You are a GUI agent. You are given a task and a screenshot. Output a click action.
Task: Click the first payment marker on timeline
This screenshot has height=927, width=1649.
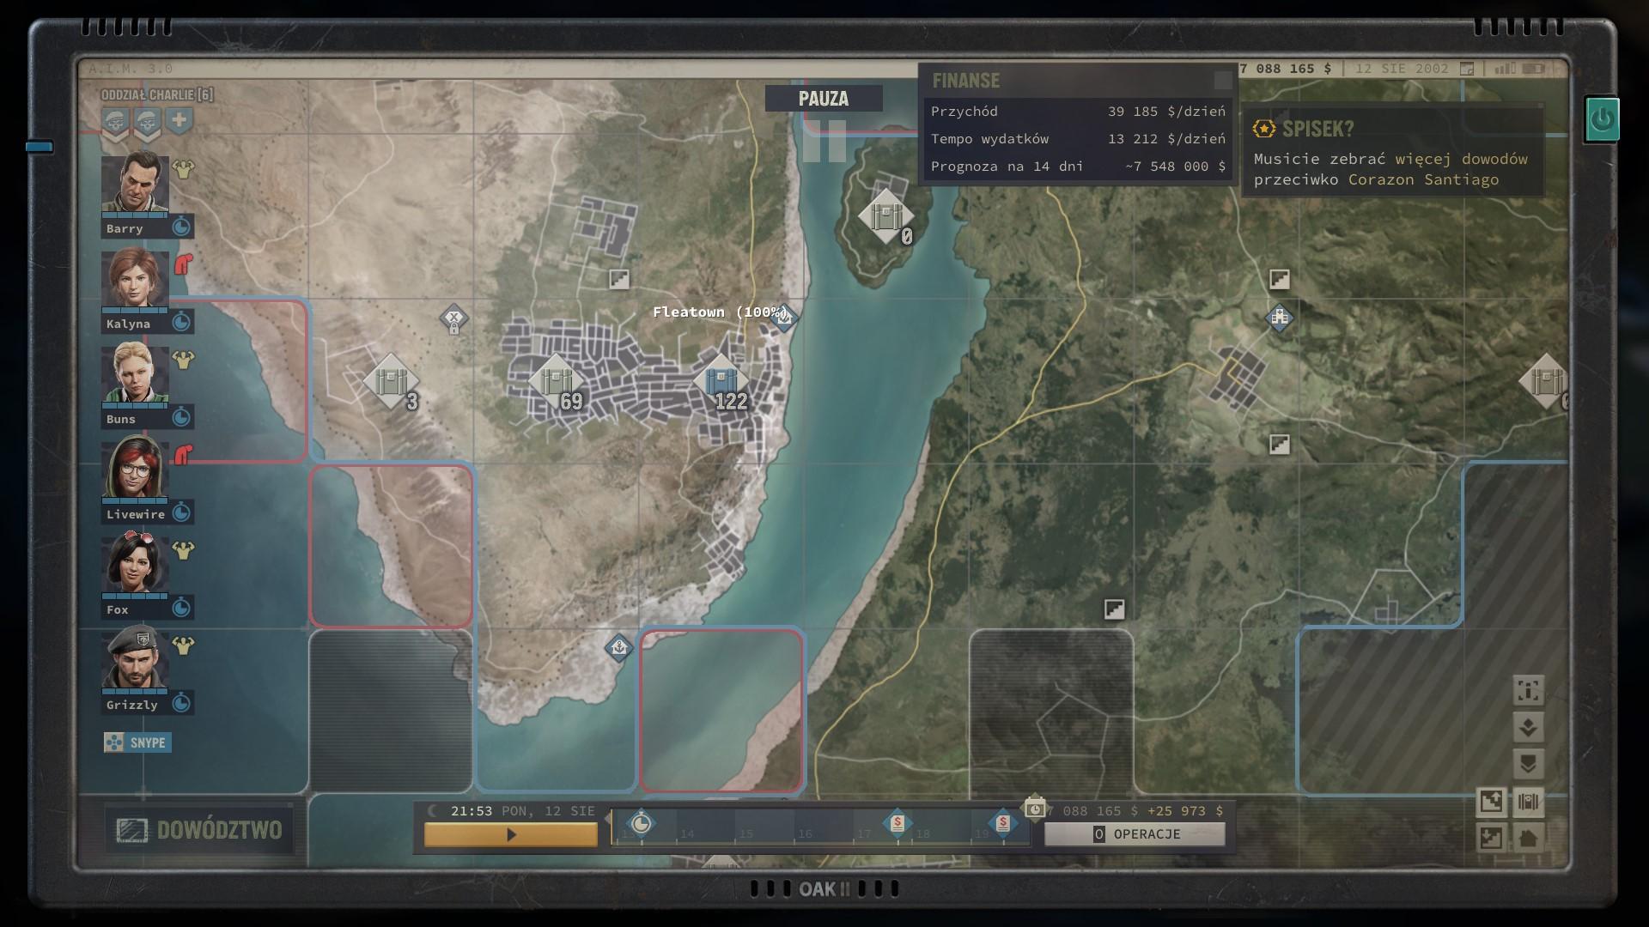click(897, 823)
